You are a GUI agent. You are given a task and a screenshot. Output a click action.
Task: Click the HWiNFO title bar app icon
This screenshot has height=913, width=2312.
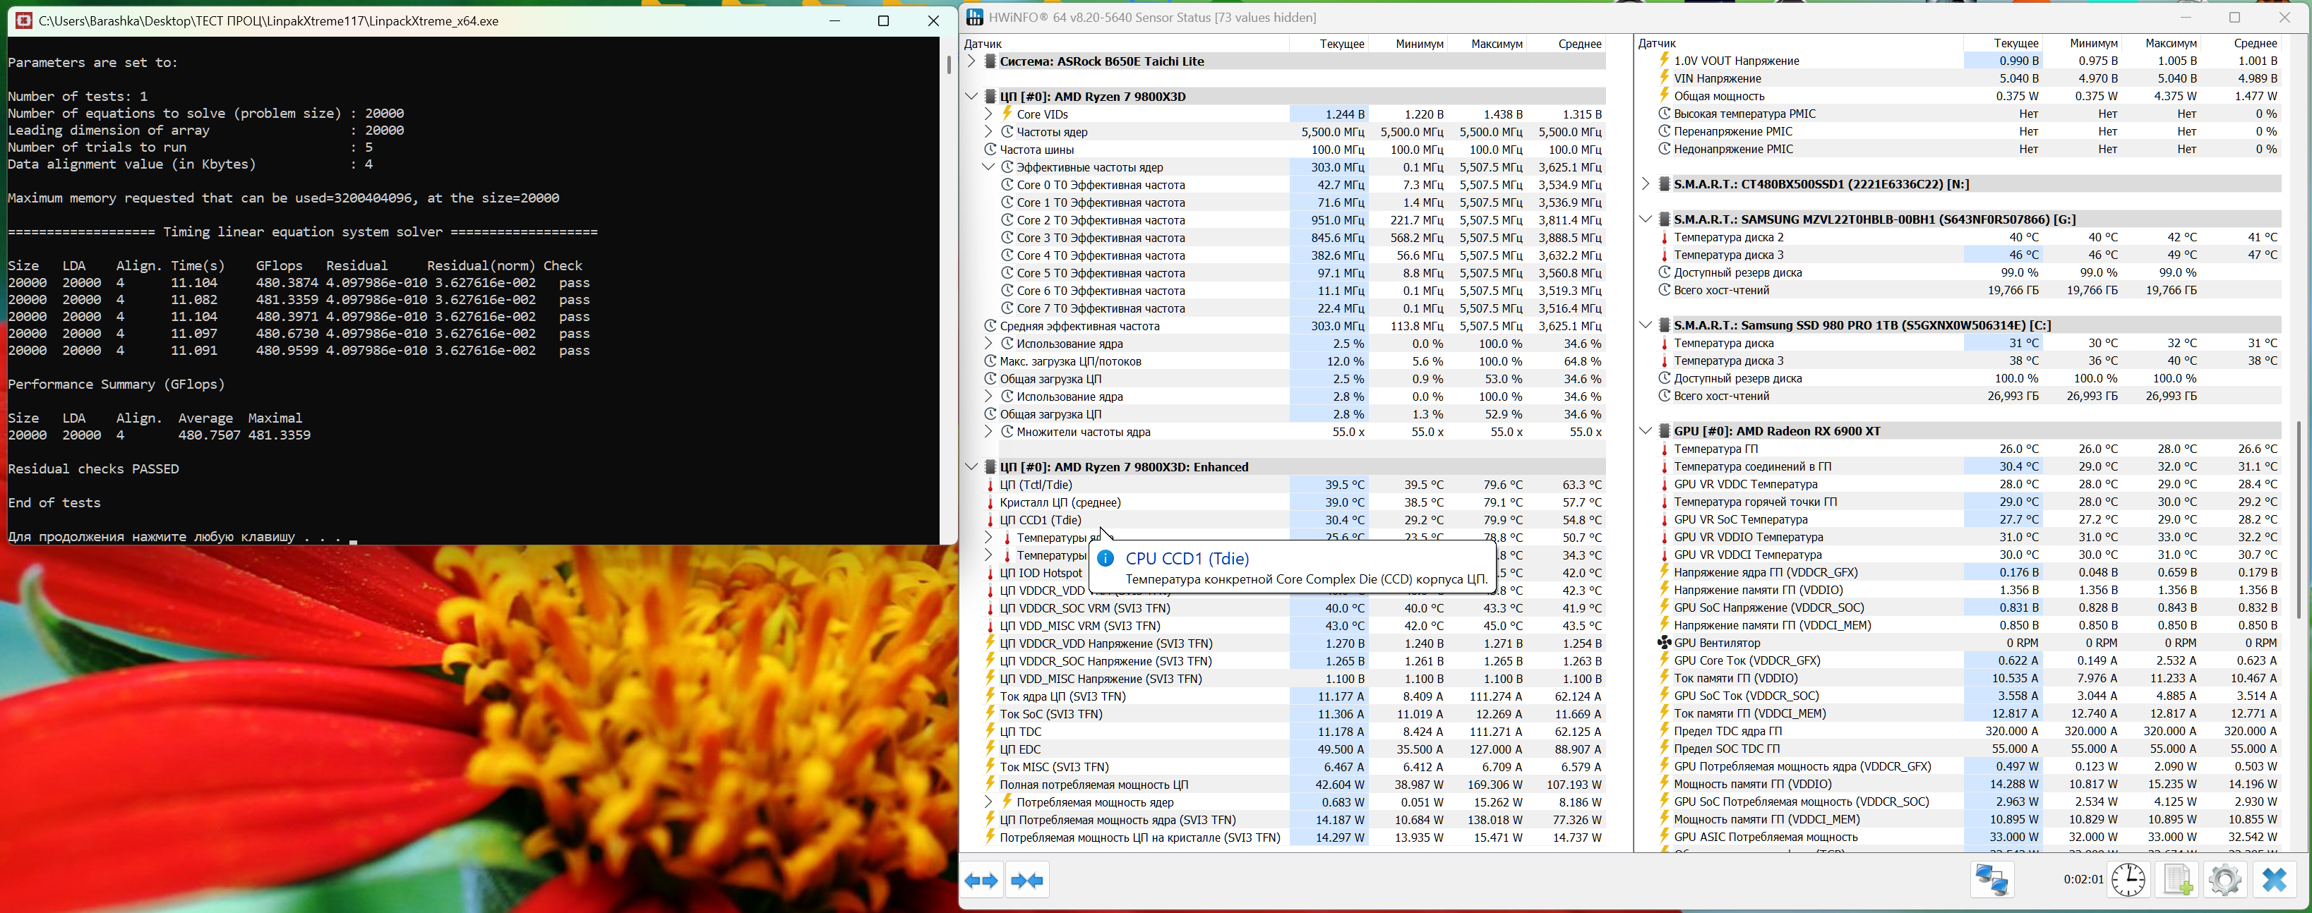coord(975,17)
